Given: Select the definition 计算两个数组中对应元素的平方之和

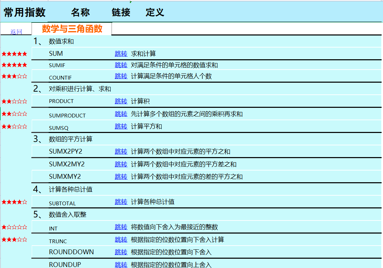Looking at the screenshot, I should click(181, 151).
